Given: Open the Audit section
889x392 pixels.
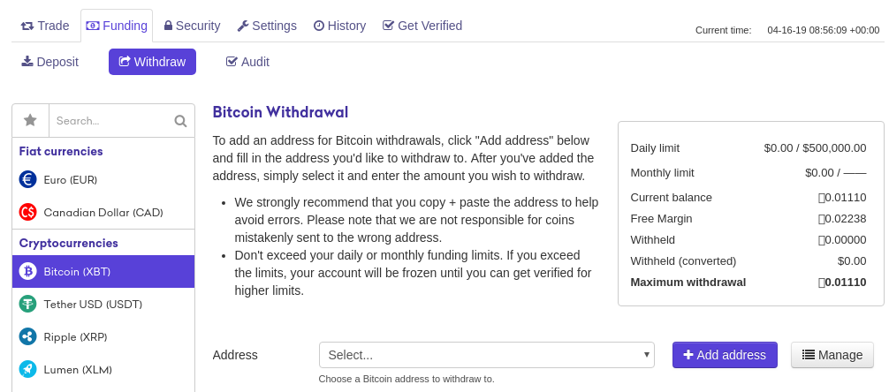Looking at the screenshot, I should point(247,62).
